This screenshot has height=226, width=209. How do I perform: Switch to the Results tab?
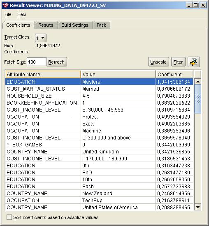coord(46,25)
